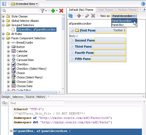146x135 pixels.
Task: Select the Style Classes folder label
Action: [19, 16]
